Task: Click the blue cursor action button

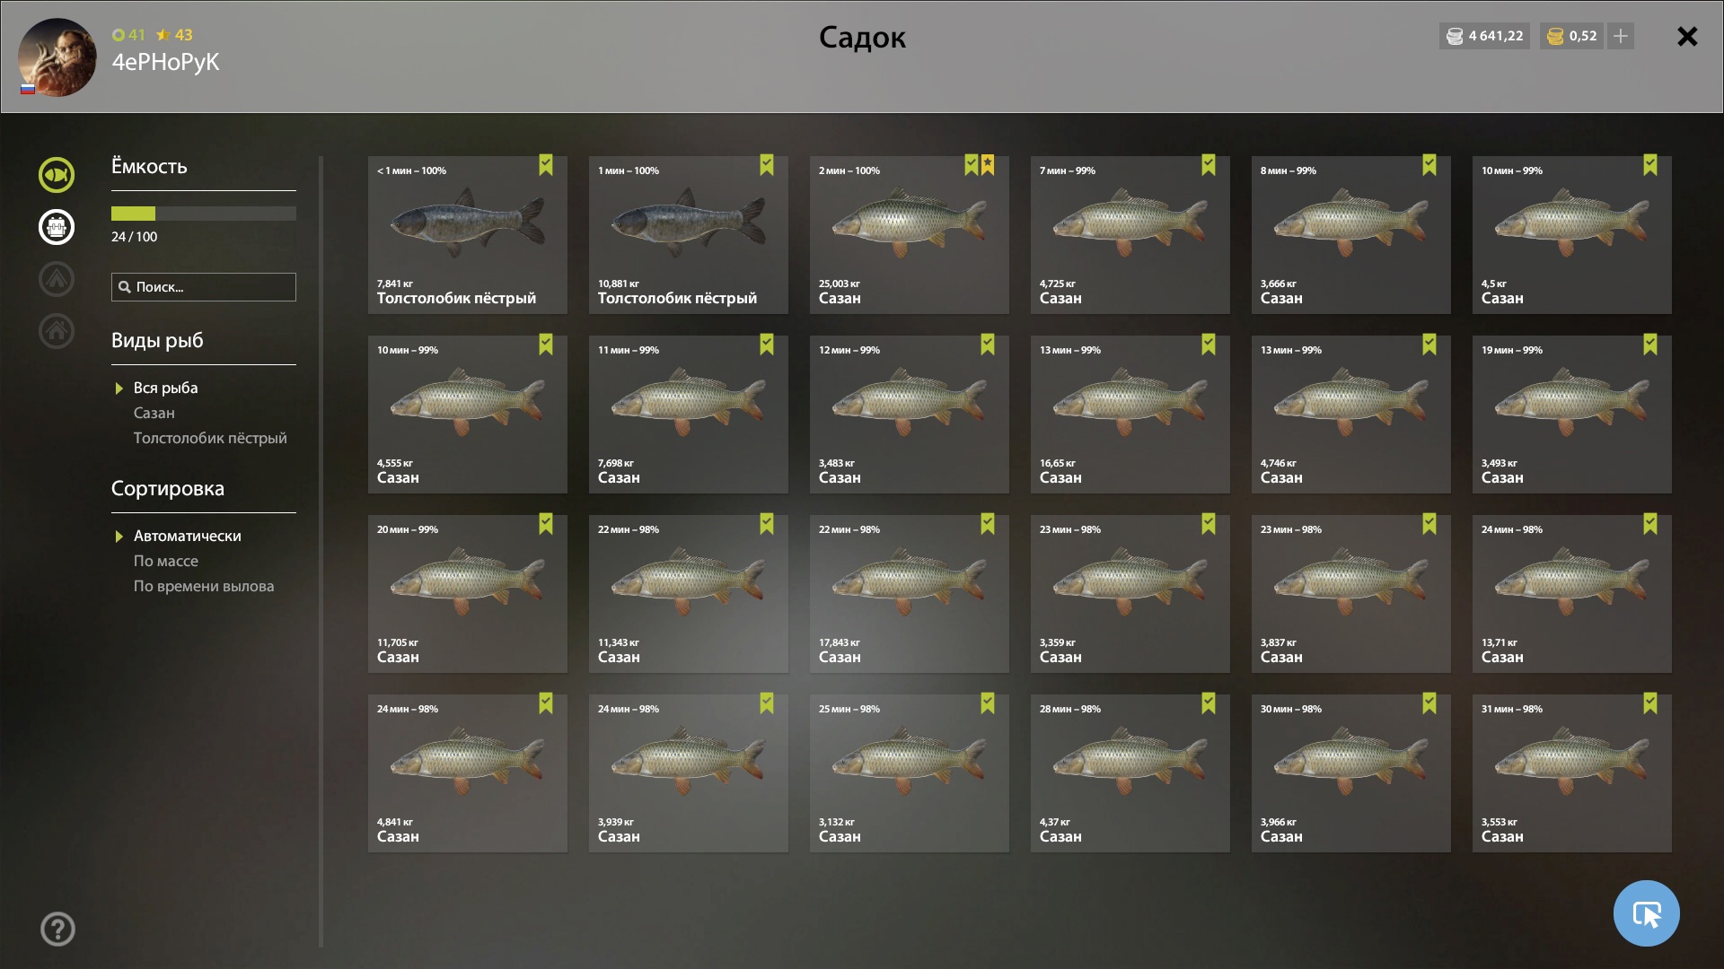Action: point(1646,913)
